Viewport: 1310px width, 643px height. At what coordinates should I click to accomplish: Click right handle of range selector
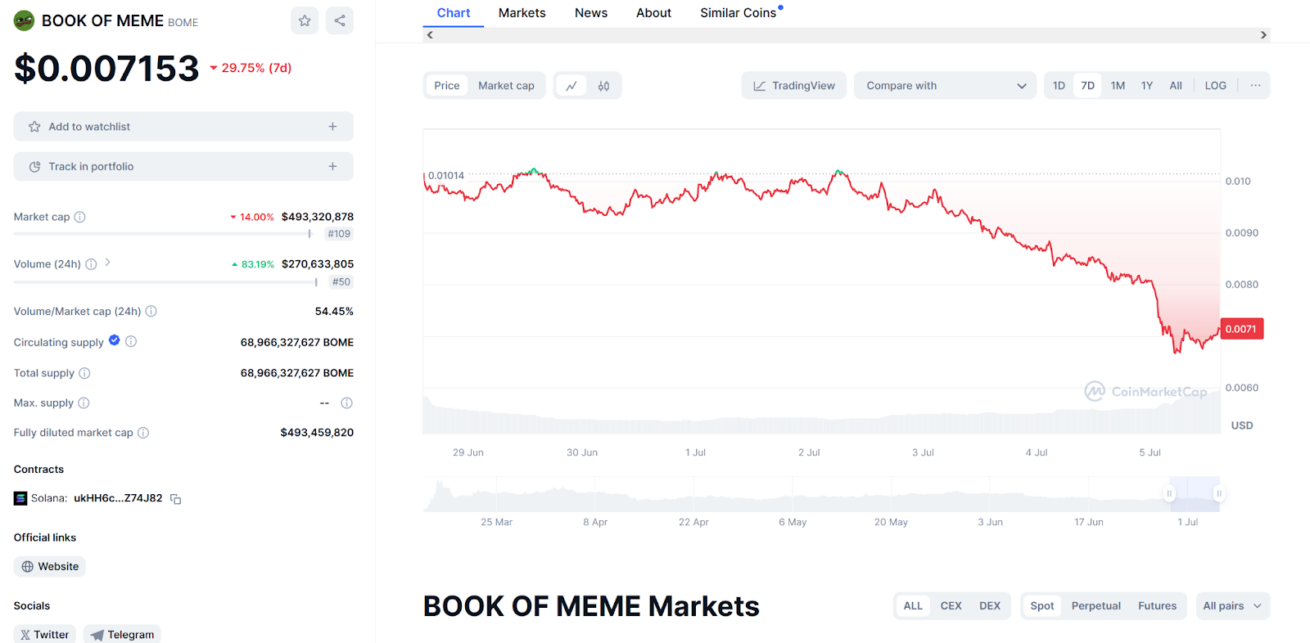[x=1218, y=493]
